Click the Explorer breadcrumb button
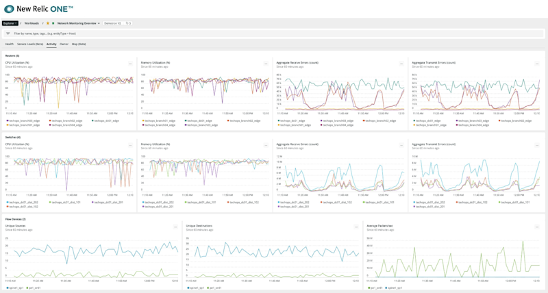Screen dimensions: 548x293 click(x=10, y=23)
